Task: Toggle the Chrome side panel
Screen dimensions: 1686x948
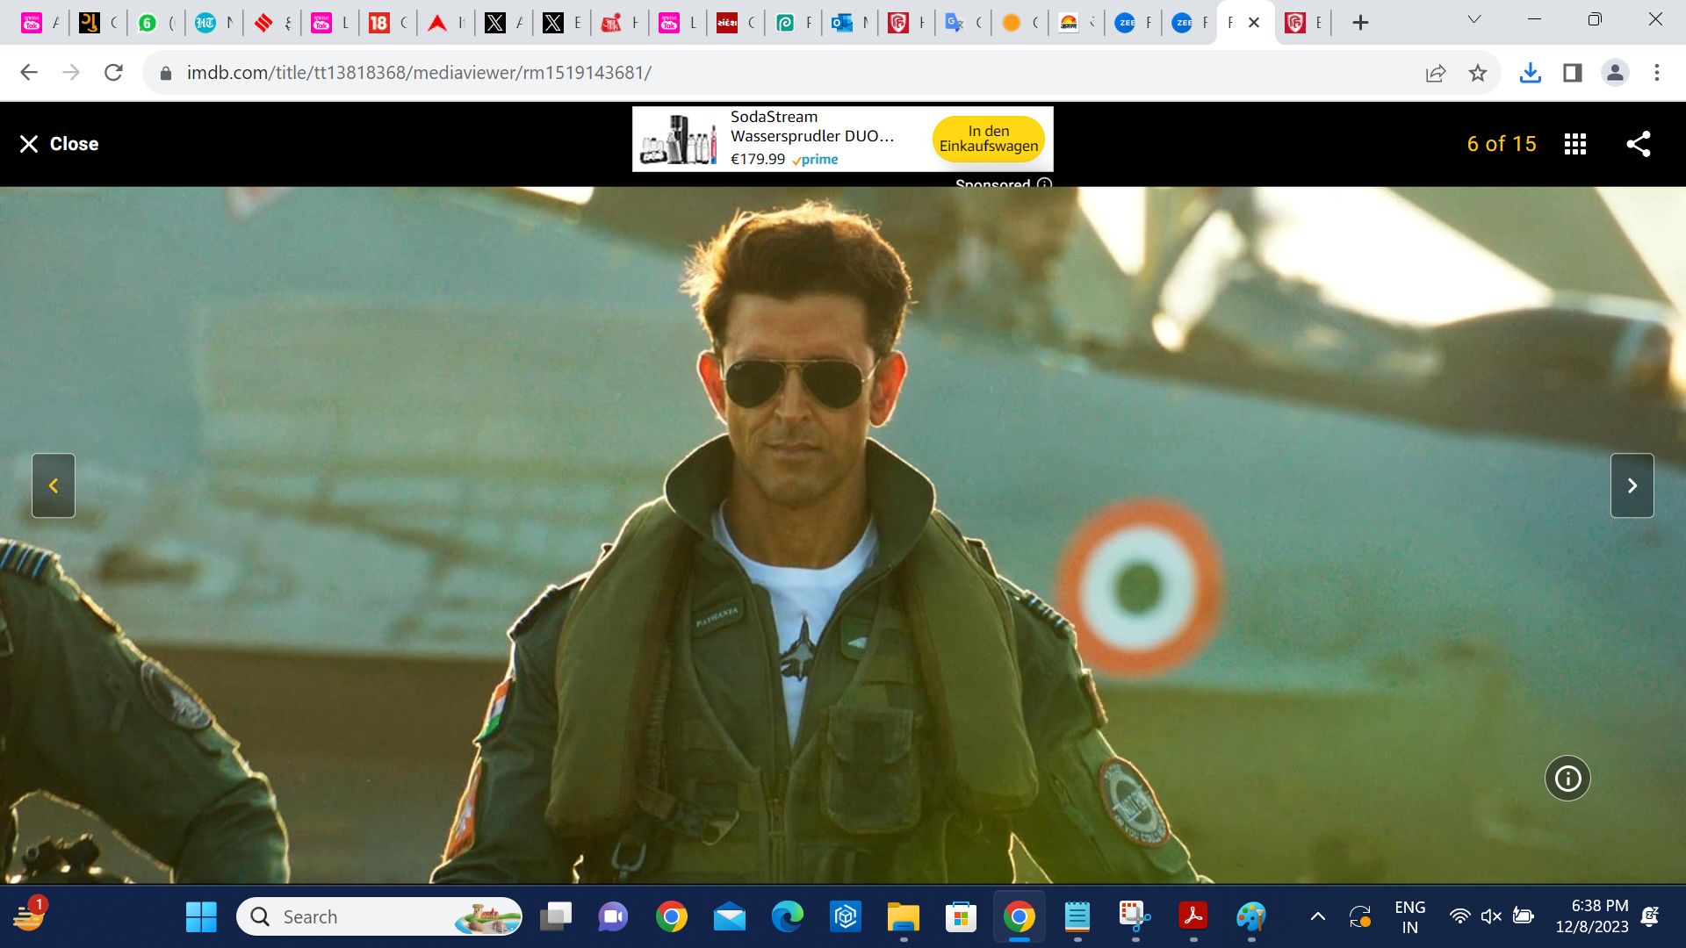Action: coord(1573,73)
